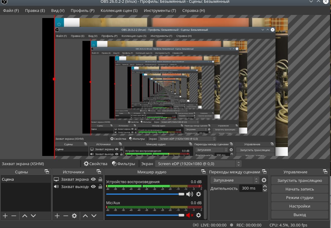Screen dimensions: 331x228
Task: Open the Профиль (P) menu
Action: pyautogui.click(x=83, y=10)
